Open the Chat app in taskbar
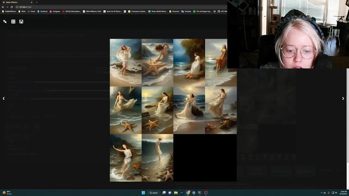 [x=170, y=193]
